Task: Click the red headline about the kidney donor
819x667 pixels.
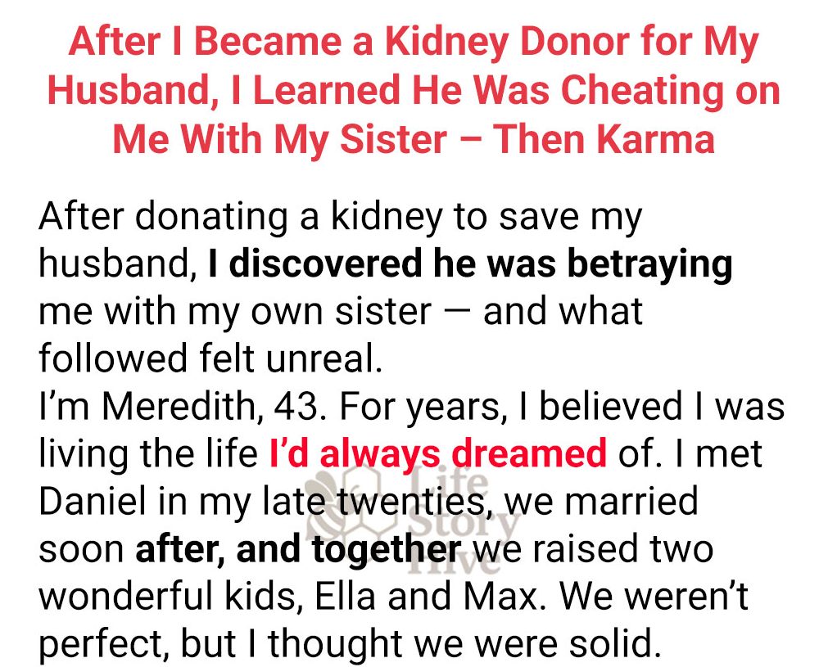Action: (x=413, y=91)
